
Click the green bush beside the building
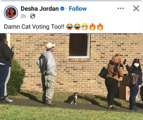[x=16, y=77]
